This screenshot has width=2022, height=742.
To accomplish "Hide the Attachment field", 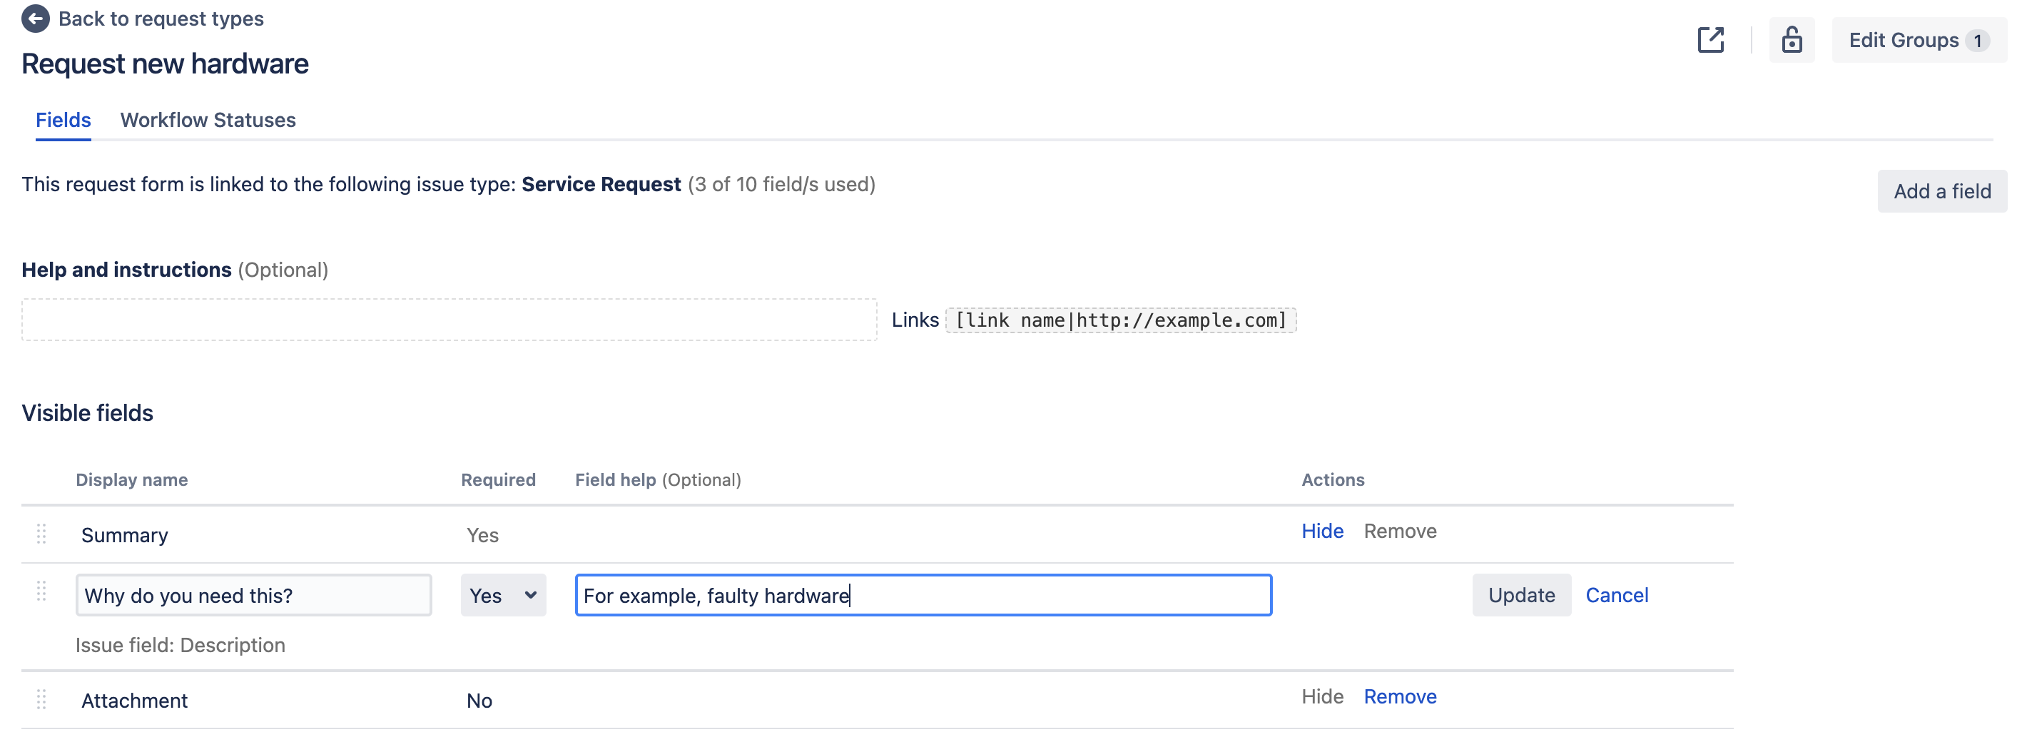I will [1322, 696].
